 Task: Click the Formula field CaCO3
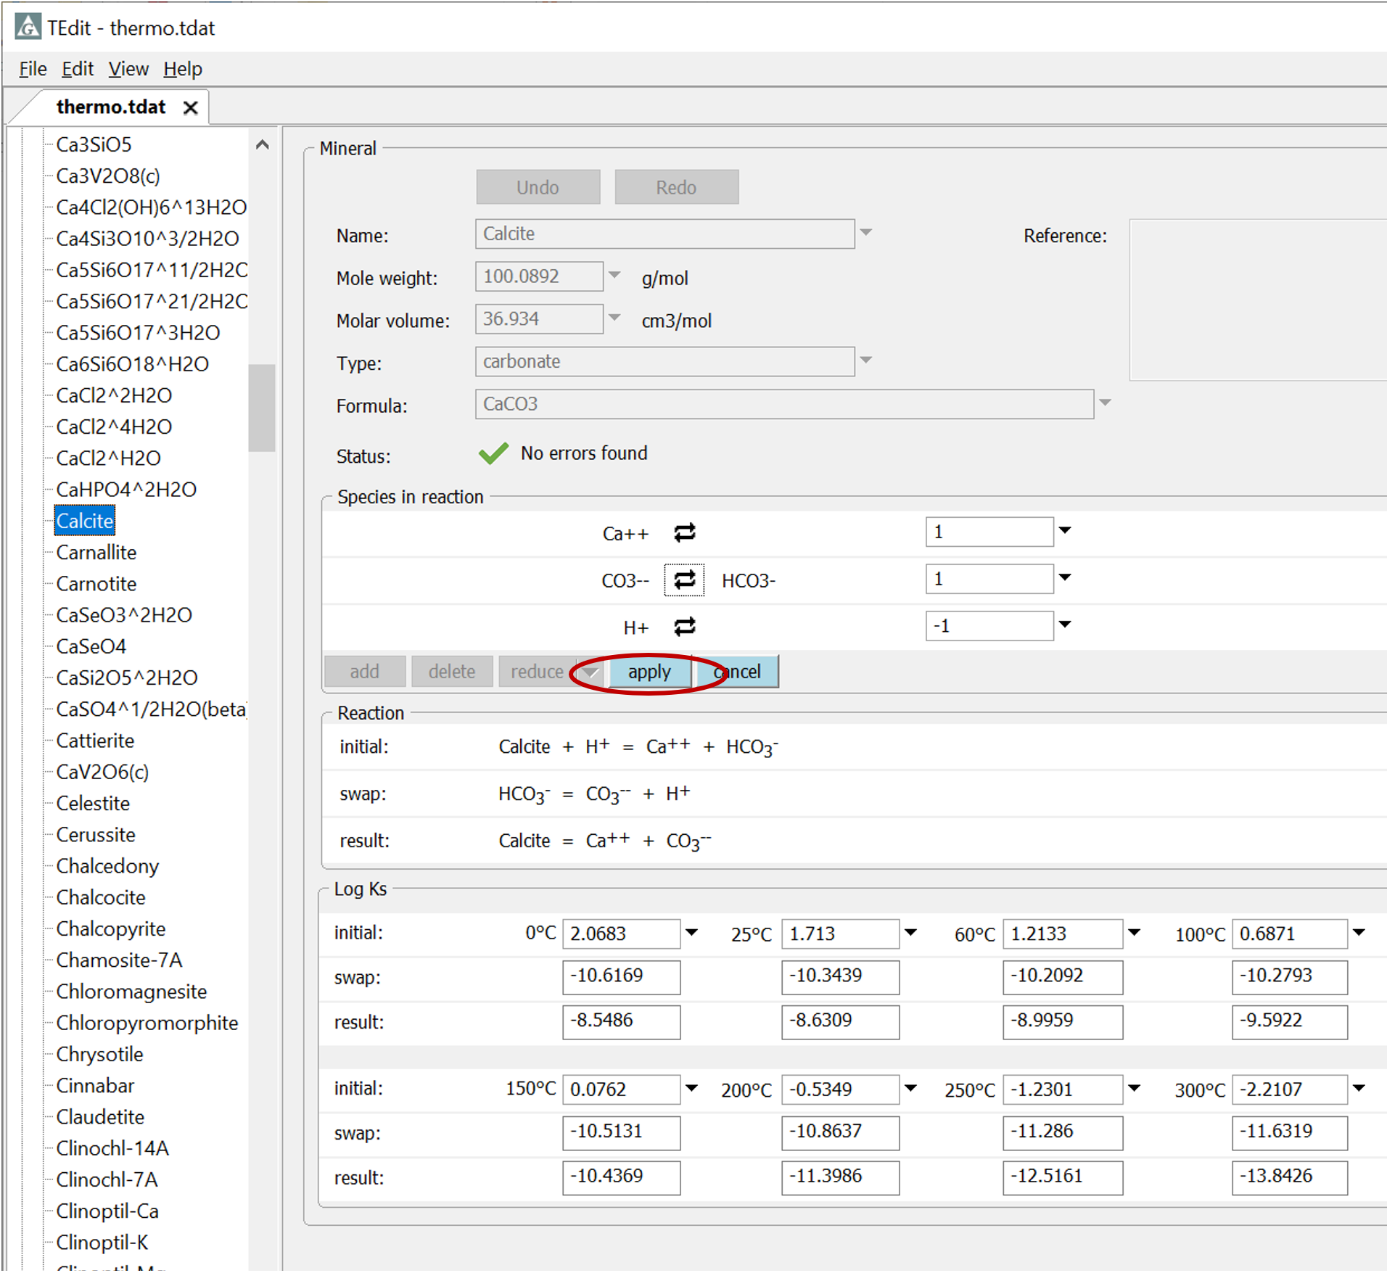coord(784,404)
